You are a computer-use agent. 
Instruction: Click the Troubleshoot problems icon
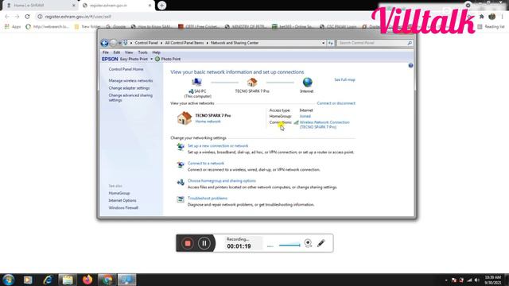point(181,199)
